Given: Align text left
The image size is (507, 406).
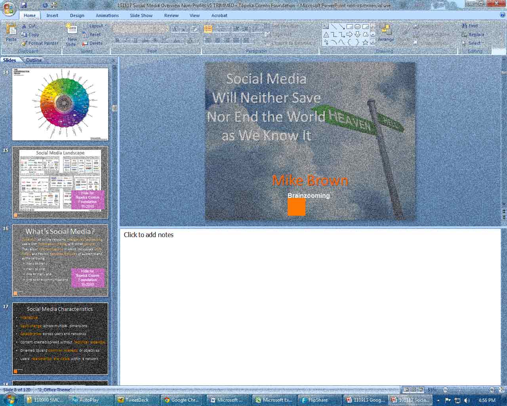Looking at the screenshot, I should point(208,40).
